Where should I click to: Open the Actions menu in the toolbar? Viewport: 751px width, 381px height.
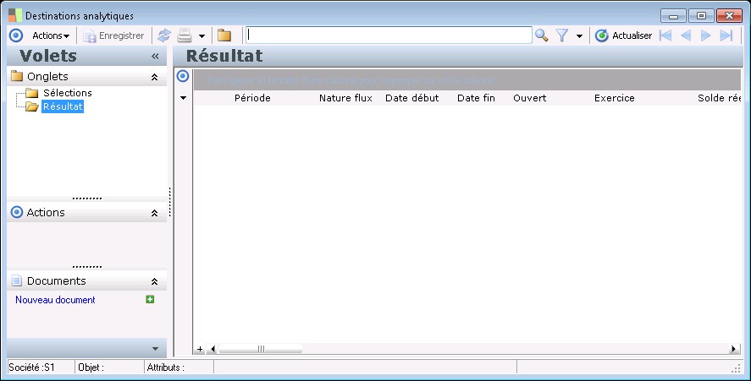[51, 35]
